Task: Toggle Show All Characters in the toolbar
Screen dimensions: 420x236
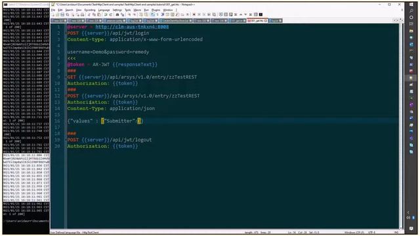Action: (157, 14)
